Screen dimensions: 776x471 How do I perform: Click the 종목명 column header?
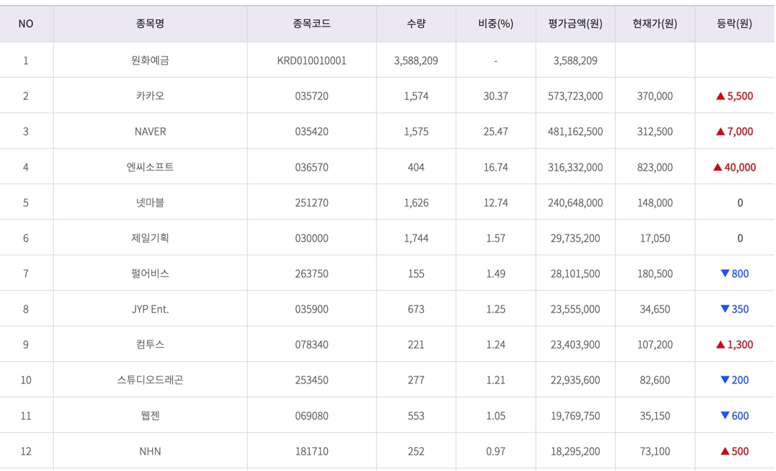click(150, 23)
